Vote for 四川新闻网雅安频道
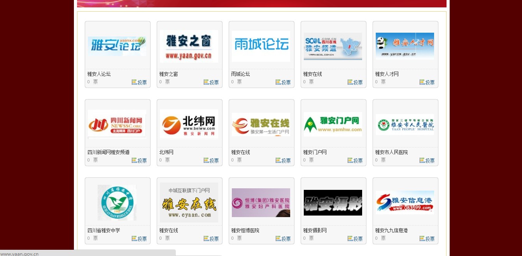 coord(139,161)
